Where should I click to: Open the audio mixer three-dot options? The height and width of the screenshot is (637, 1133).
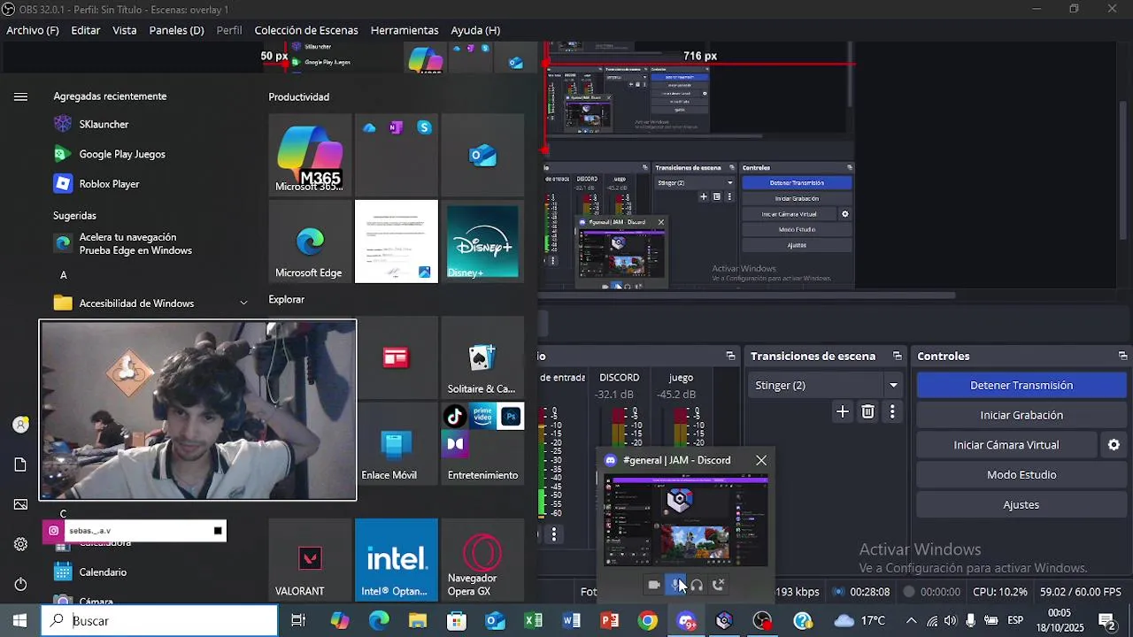(553, 534)
